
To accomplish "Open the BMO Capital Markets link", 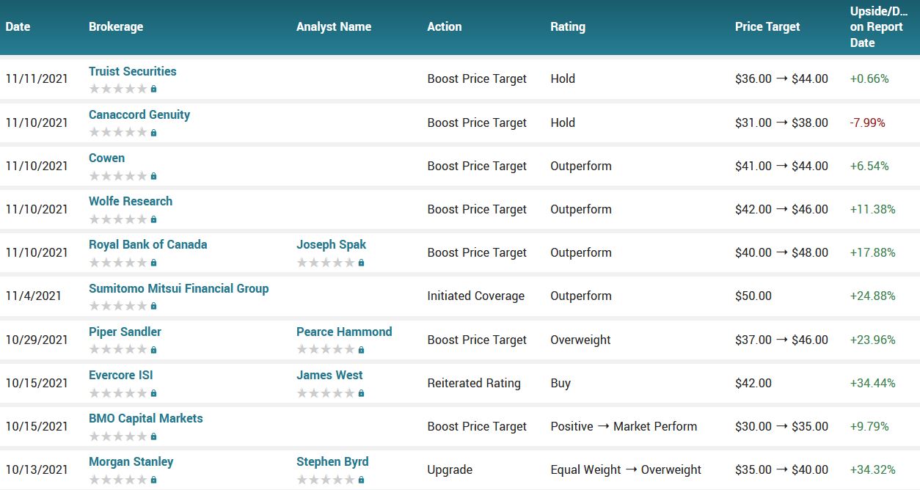I will (146, 418).
